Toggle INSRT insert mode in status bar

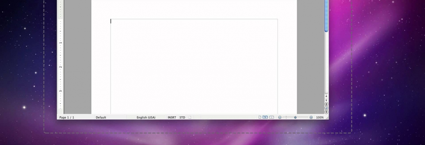pos(172,117)
